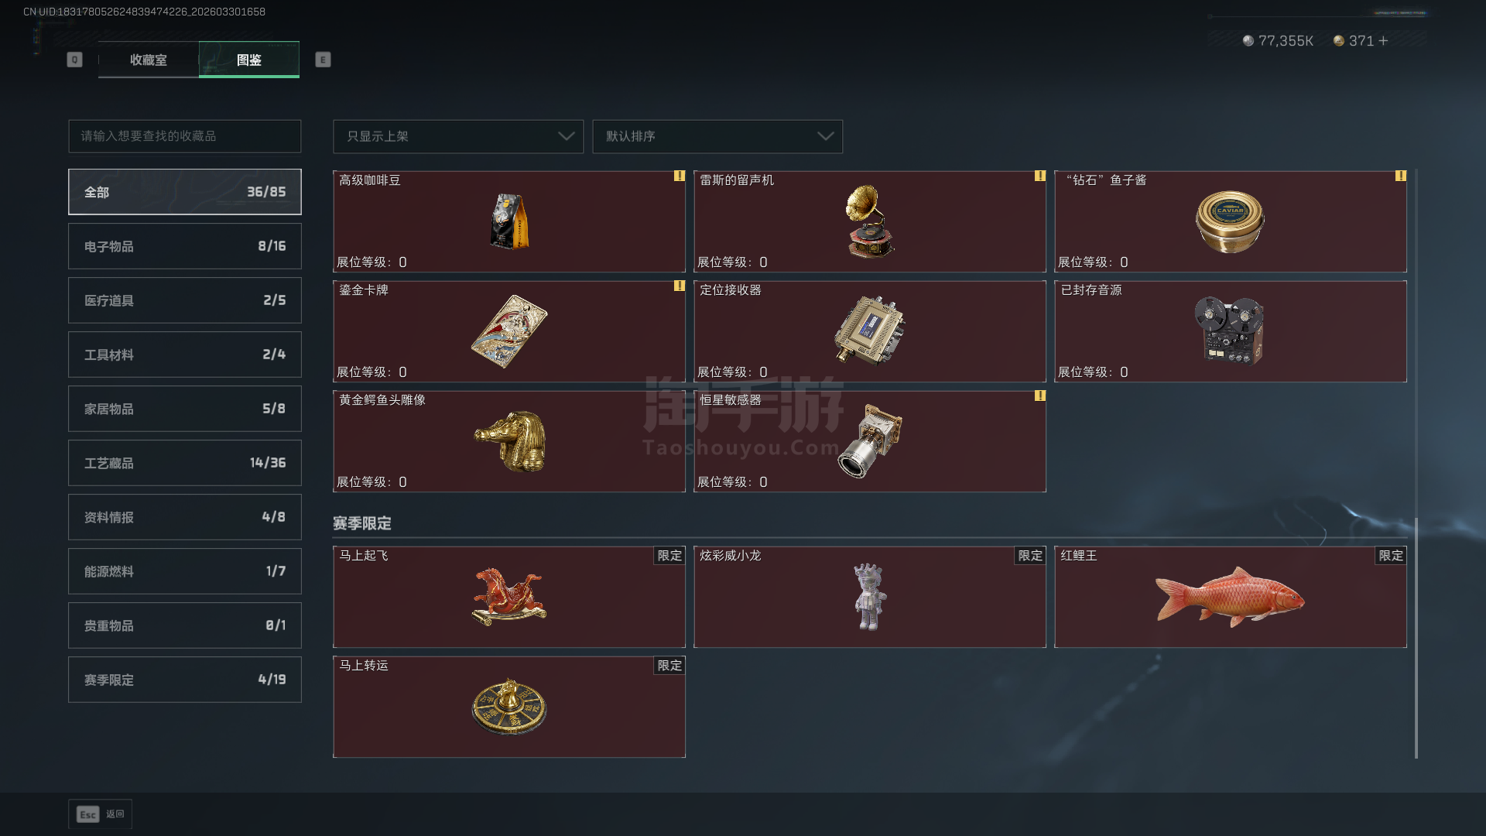The width and height of the screenshot is (1486, 836).
Task: Open the reel-to-reel sealed audio source icon
Action: click(1230, 331)
